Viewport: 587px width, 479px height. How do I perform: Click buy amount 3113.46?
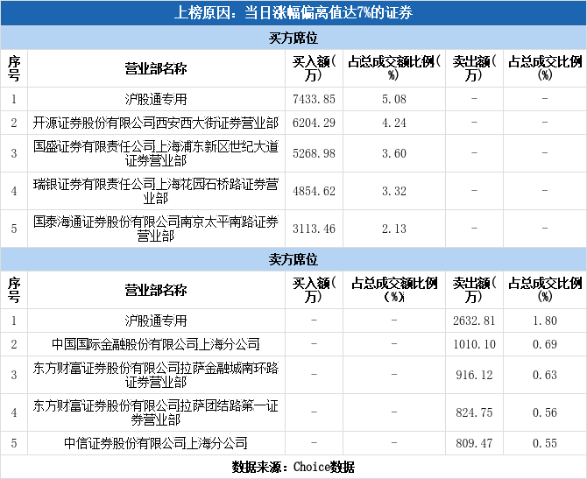click(x=315, y=229)
